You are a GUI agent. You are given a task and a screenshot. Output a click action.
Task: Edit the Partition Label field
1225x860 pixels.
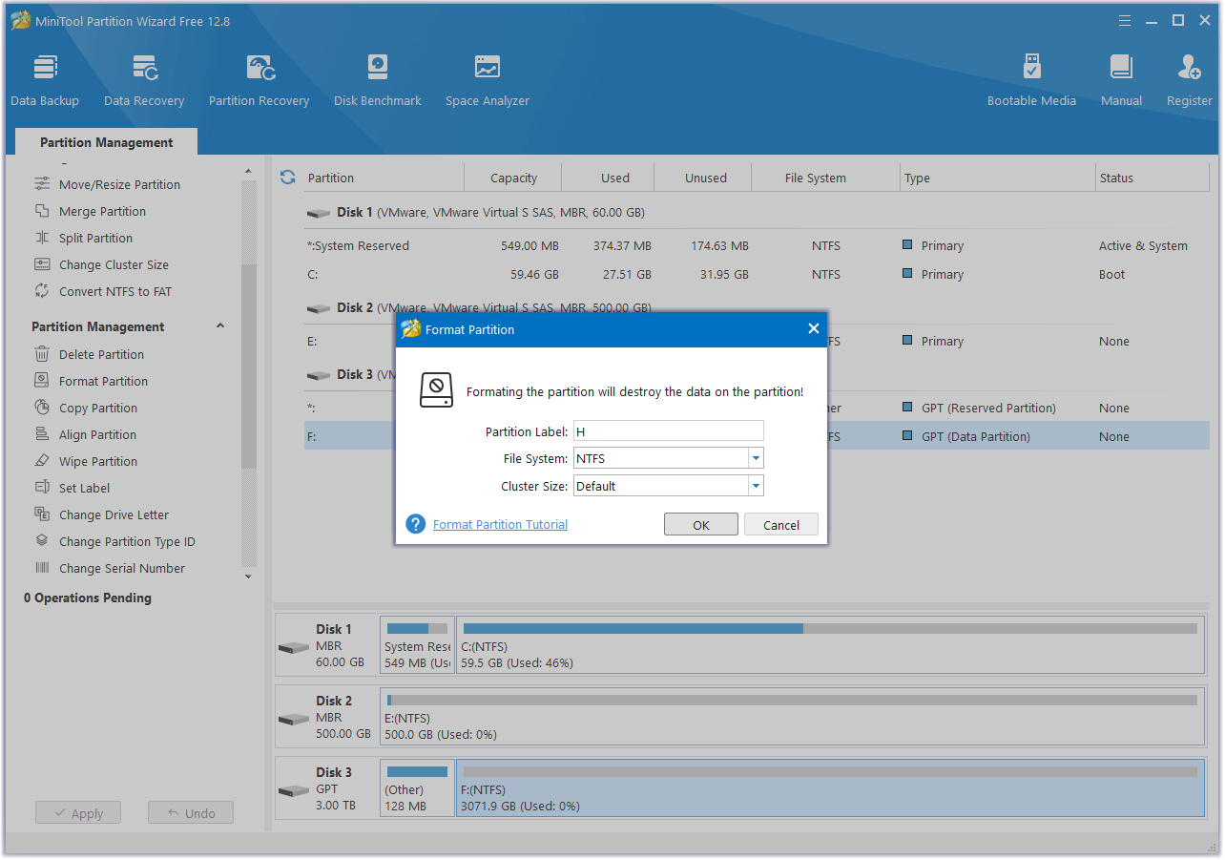click(x=669, y=431)
